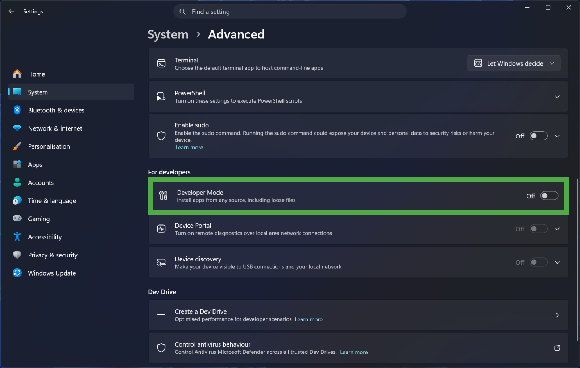Image resolution: width=580 pixels, height=368 pixels.
Task: Turn on the Developer Mode switch
Action: 549,196
